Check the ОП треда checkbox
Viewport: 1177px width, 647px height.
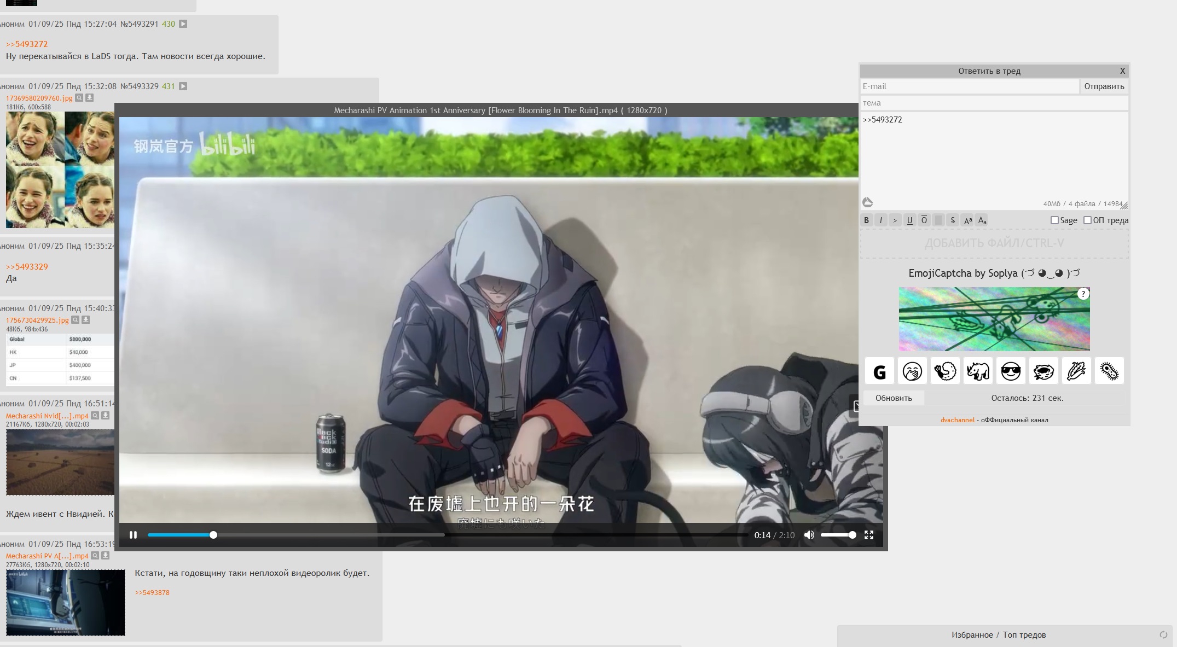tap(1087, 220)
